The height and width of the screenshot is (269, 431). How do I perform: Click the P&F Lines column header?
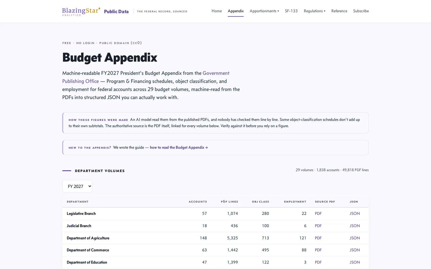(230, 202)
